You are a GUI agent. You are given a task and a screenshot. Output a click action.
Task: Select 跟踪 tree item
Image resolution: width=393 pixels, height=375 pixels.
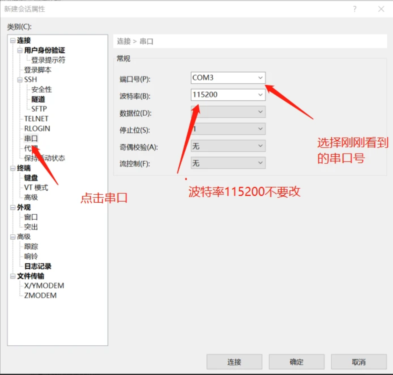(x=31, y=247)
